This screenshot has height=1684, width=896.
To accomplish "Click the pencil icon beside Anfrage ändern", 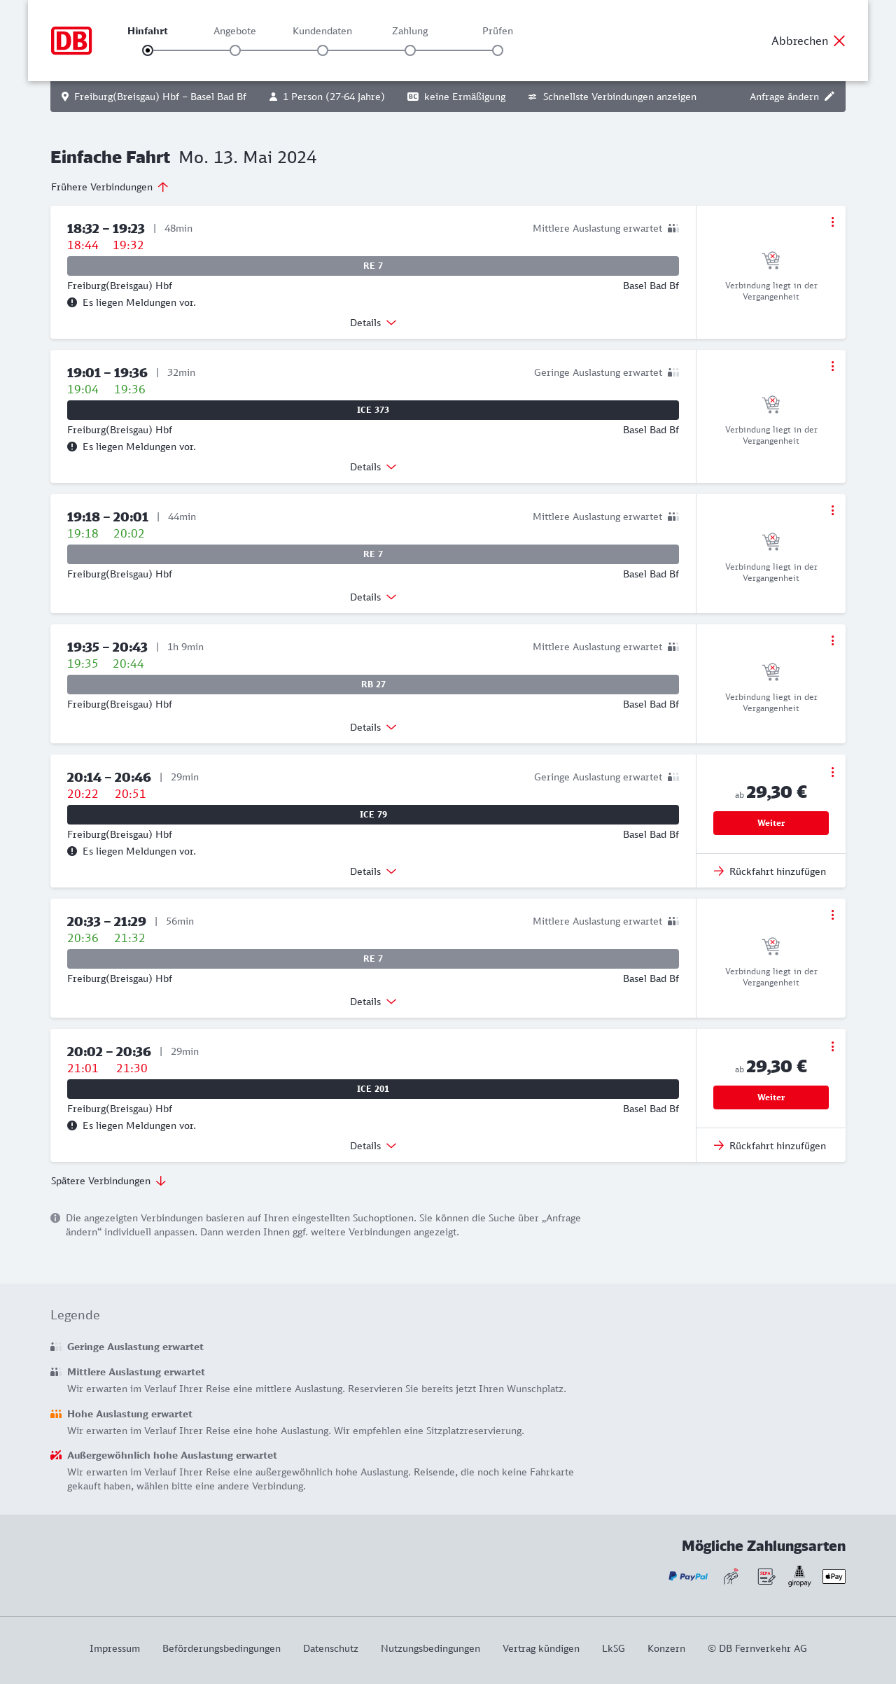I will tap(829, 97).
